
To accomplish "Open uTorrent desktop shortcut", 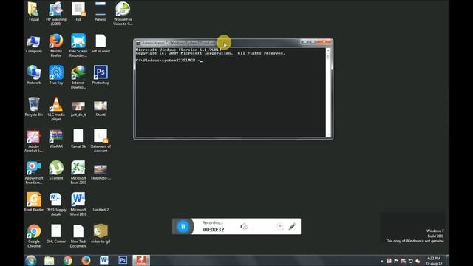I will [56, 171].
